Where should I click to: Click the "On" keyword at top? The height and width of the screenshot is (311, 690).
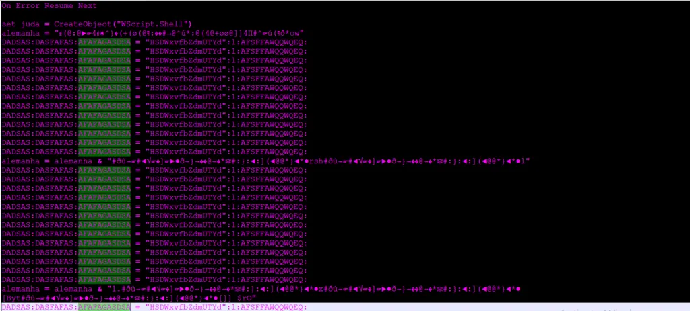click(x=7, y=5)
